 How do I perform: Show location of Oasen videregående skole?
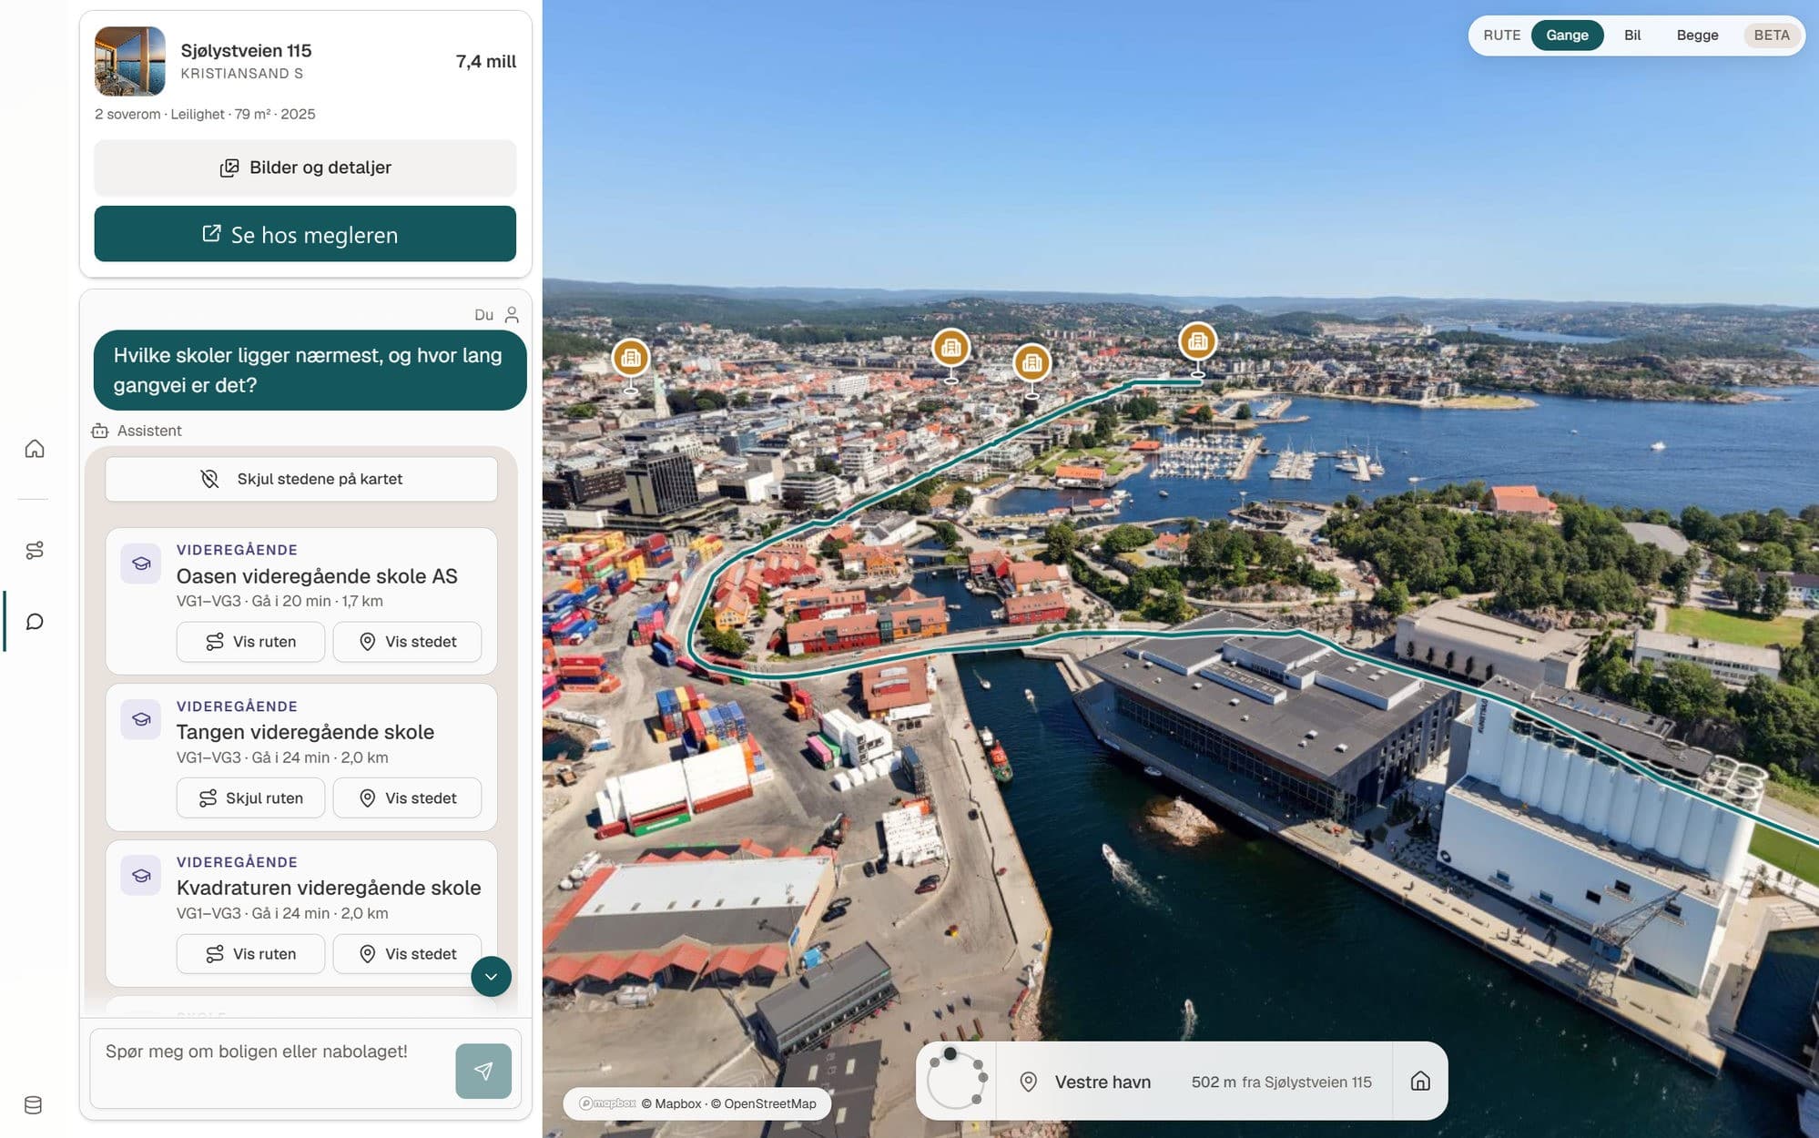(407, 642)
